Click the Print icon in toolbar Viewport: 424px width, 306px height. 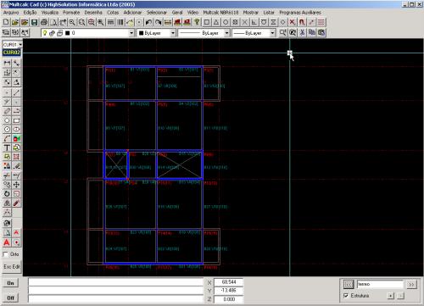pyautogui.click(x=44, y=22)
